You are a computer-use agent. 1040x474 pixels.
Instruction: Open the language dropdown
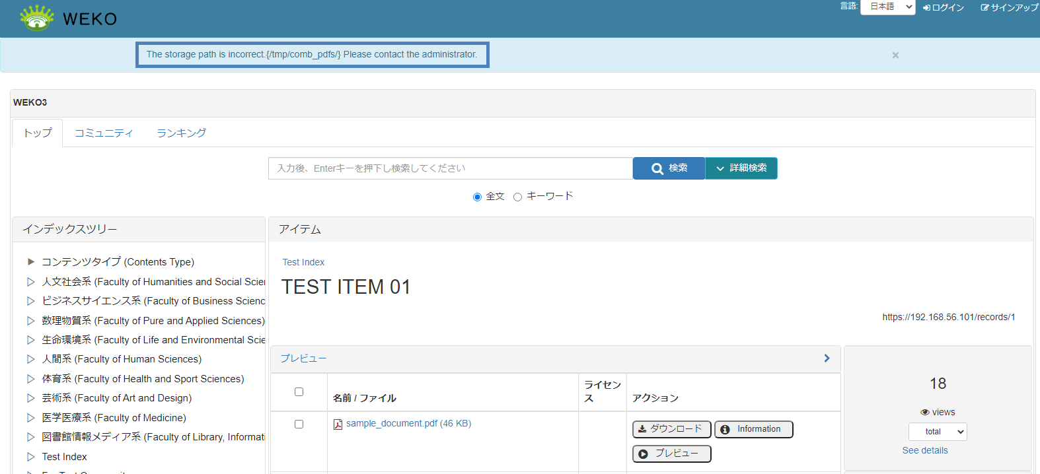coord(887,7)
